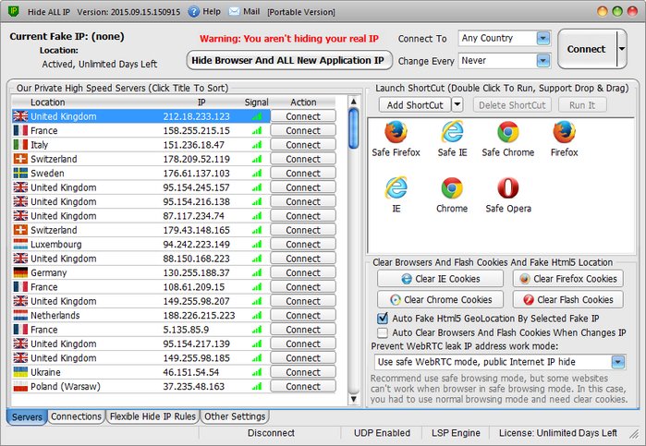The width and height of the screenshot is (646, 446).
Task: Connect to Sweden server 176.61.137.103
Action: (x=303, y=174)
